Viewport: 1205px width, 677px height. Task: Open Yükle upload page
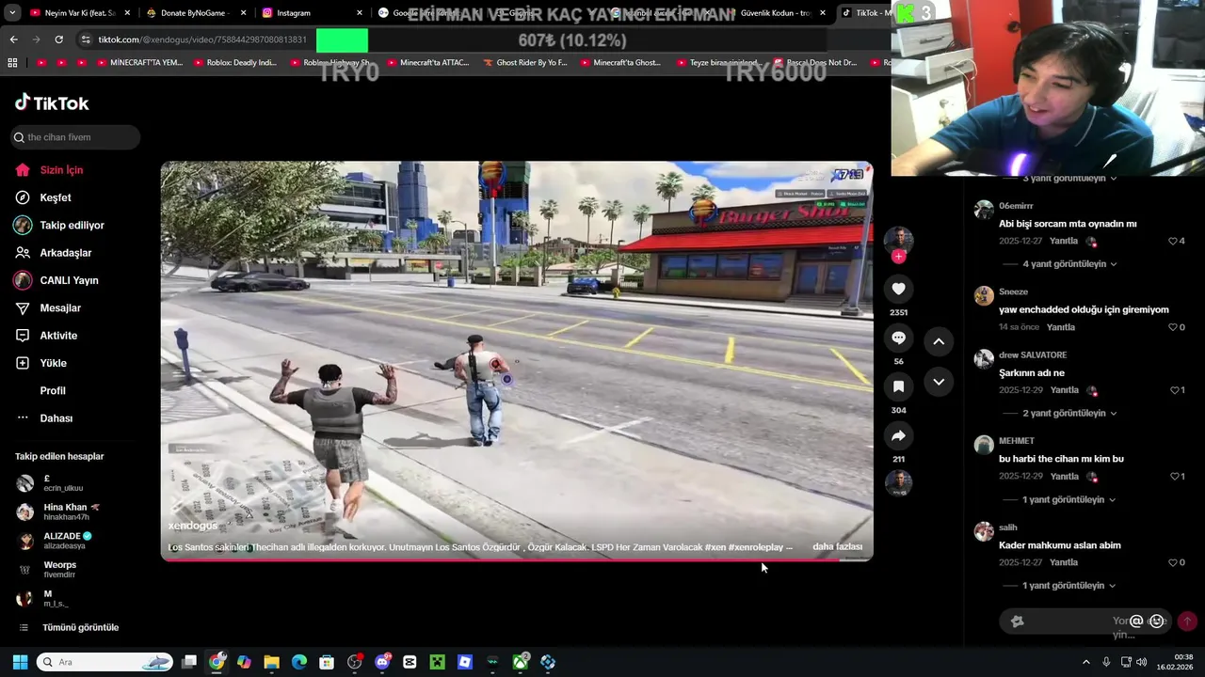[42, 363]
